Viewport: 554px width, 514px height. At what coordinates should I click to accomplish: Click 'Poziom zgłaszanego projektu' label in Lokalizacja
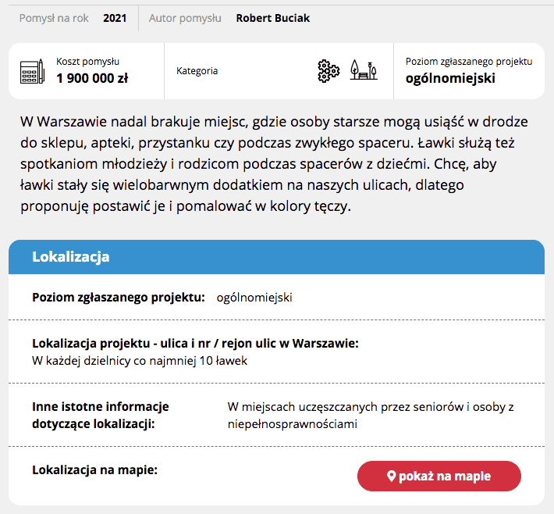coord(119,298)
